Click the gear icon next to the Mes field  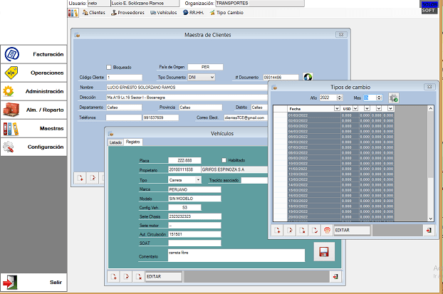(394, 98)
